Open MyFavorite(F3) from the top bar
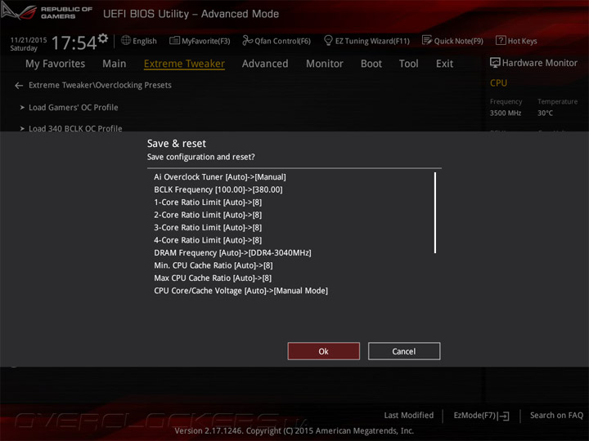This screenshot has height=441, width=589. tap(200, 41)
